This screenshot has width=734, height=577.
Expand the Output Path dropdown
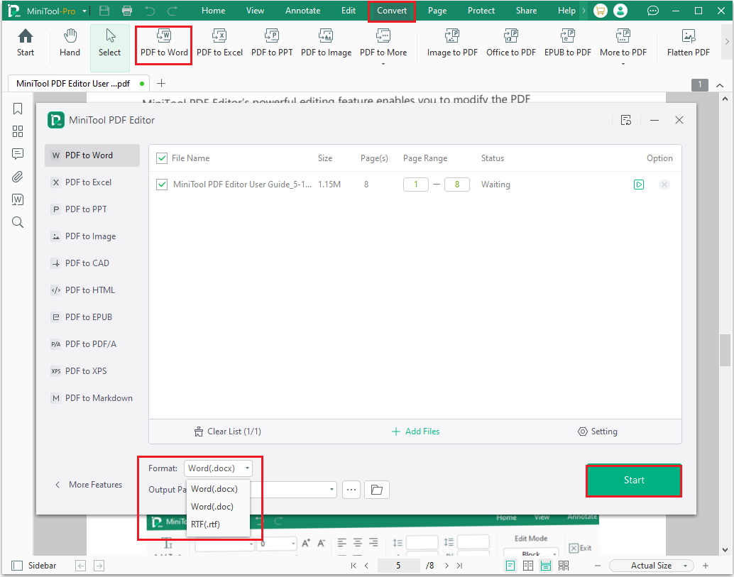[332, 490]
